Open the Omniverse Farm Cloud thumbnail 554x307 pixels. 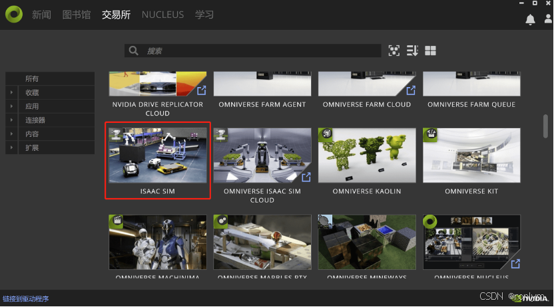pyautogui.click(x=367, y=84)
